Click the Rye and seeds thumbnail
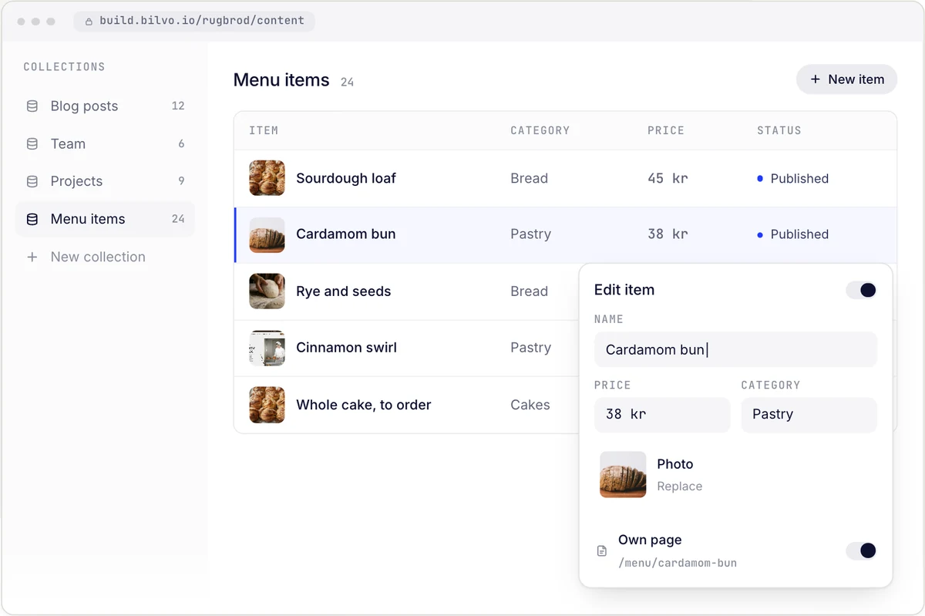Viewport: 925px width, 616px height. pos(267,291)
